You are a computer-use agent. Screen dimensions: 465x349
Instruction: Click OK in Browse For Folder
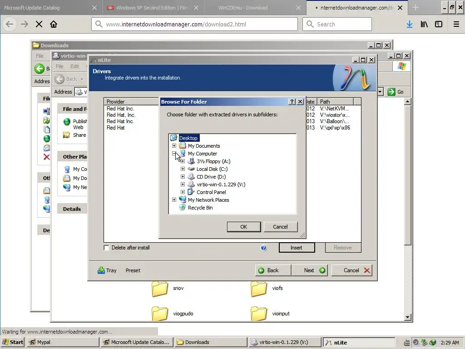244,227
